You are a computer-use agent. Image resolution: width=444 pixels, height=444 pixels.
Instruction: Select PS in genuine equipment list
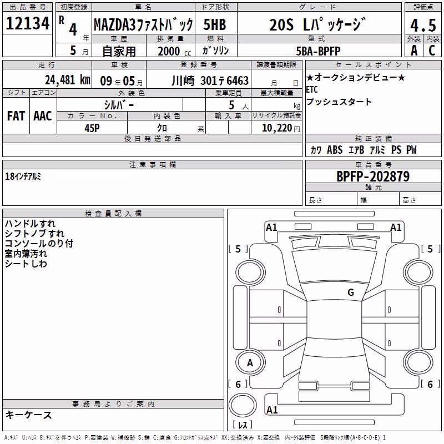click(x=396, y=150)
